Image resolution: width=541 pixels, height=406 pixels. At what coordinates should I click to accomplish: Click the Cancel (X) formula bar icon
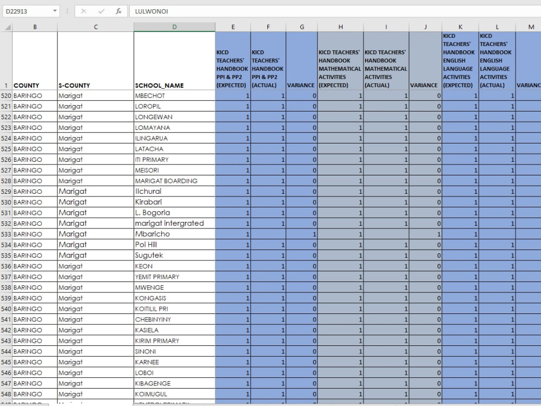click(x=83, y=11)
